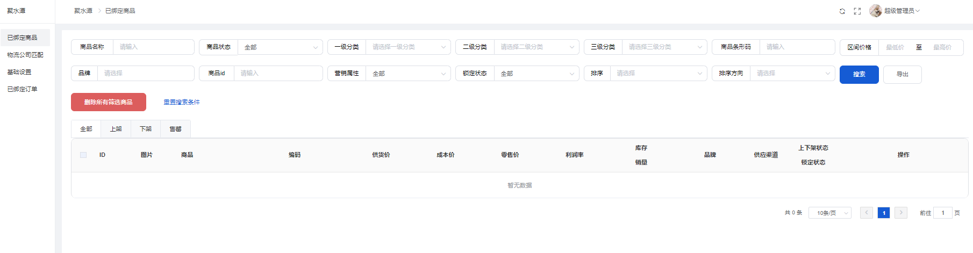The image size is (973, 253).
Task: Switch to the 售罄 tab
Action: pyautogui.click(x=175, y=129)
